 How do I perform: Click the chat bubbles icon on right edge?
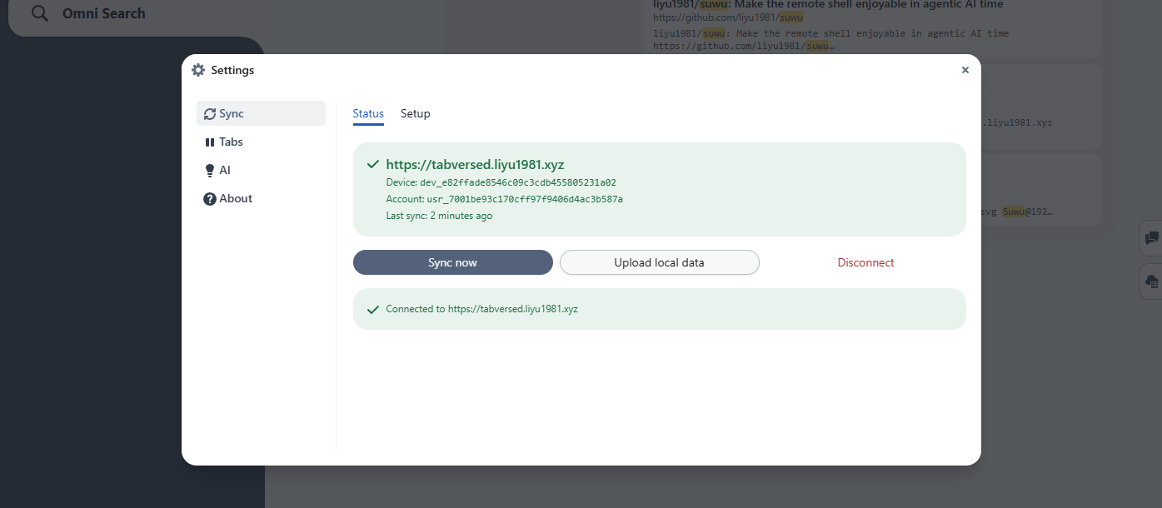click(x=1151, y=238)
